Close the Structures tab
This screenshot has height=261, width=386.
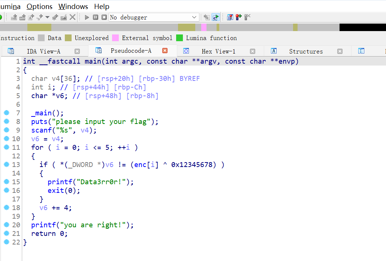click(x=340, y=51)
